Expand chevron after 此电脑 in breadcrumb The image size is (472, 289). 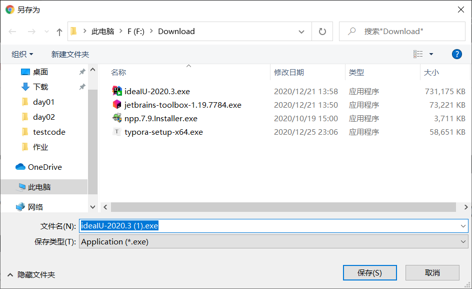pos(121,31)
